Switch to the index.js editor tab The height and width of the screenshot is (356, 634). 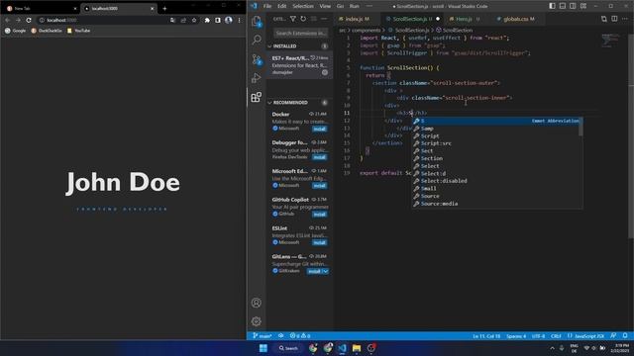coord(357,19)
